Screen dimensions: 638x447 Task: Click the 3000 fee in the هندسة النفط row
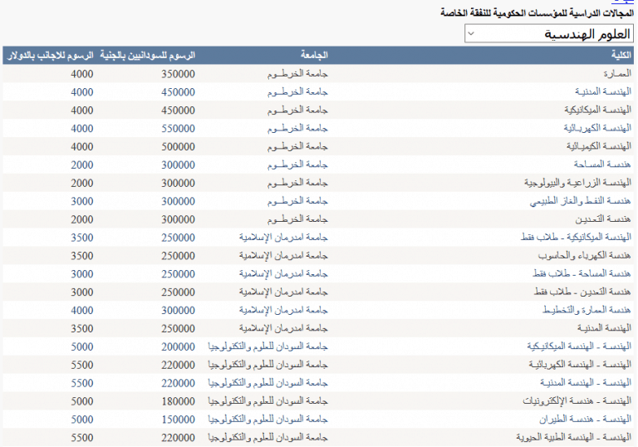click(x=81, y=202)
